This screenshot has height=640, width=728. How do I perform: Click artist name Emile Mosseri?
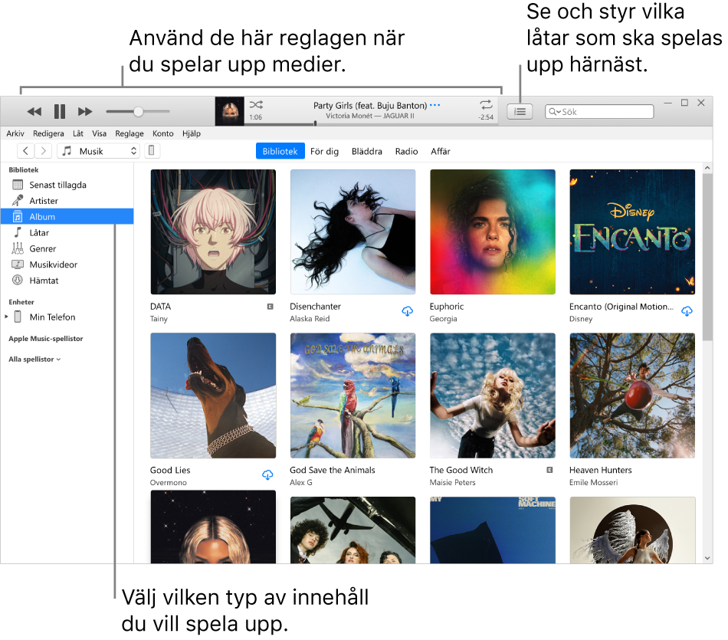593,483
